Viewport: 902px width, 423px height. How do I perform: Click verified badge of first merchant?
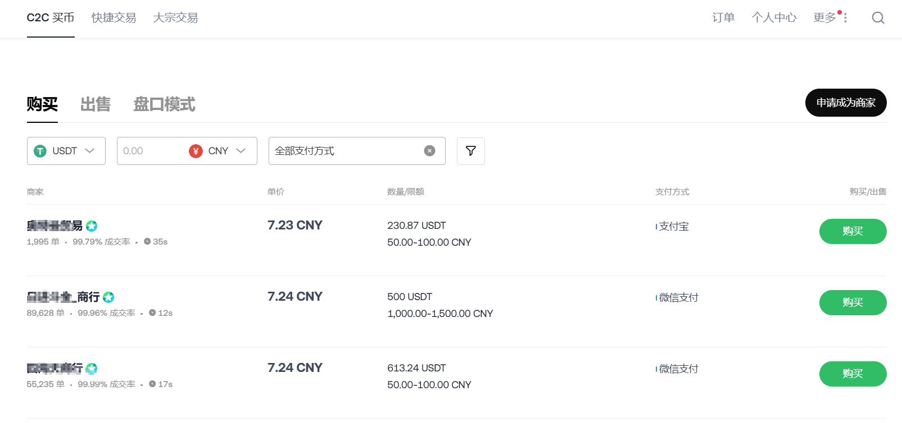pos(92,226)
